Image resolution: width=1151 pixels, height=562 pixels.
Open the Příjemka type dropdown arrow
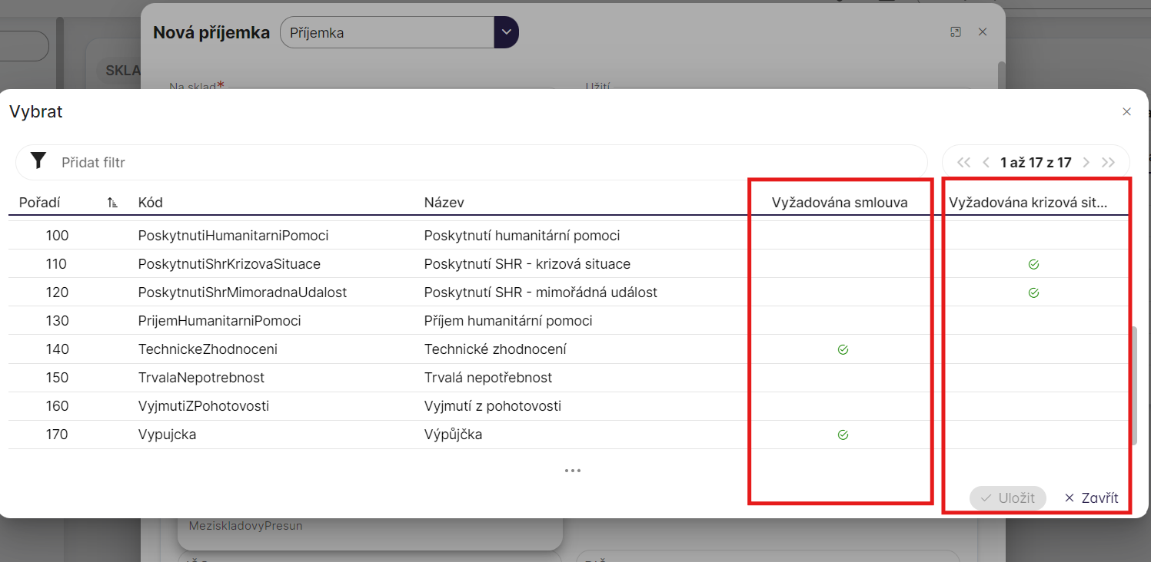tap(506, 32)
